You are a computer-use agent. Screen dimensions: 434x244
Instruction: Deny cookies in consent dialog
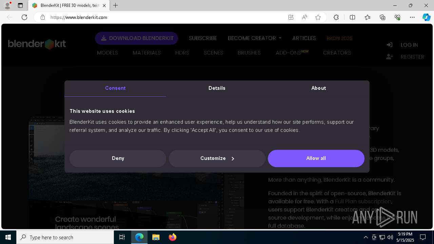pyautogui.click(x=118, y=158)
